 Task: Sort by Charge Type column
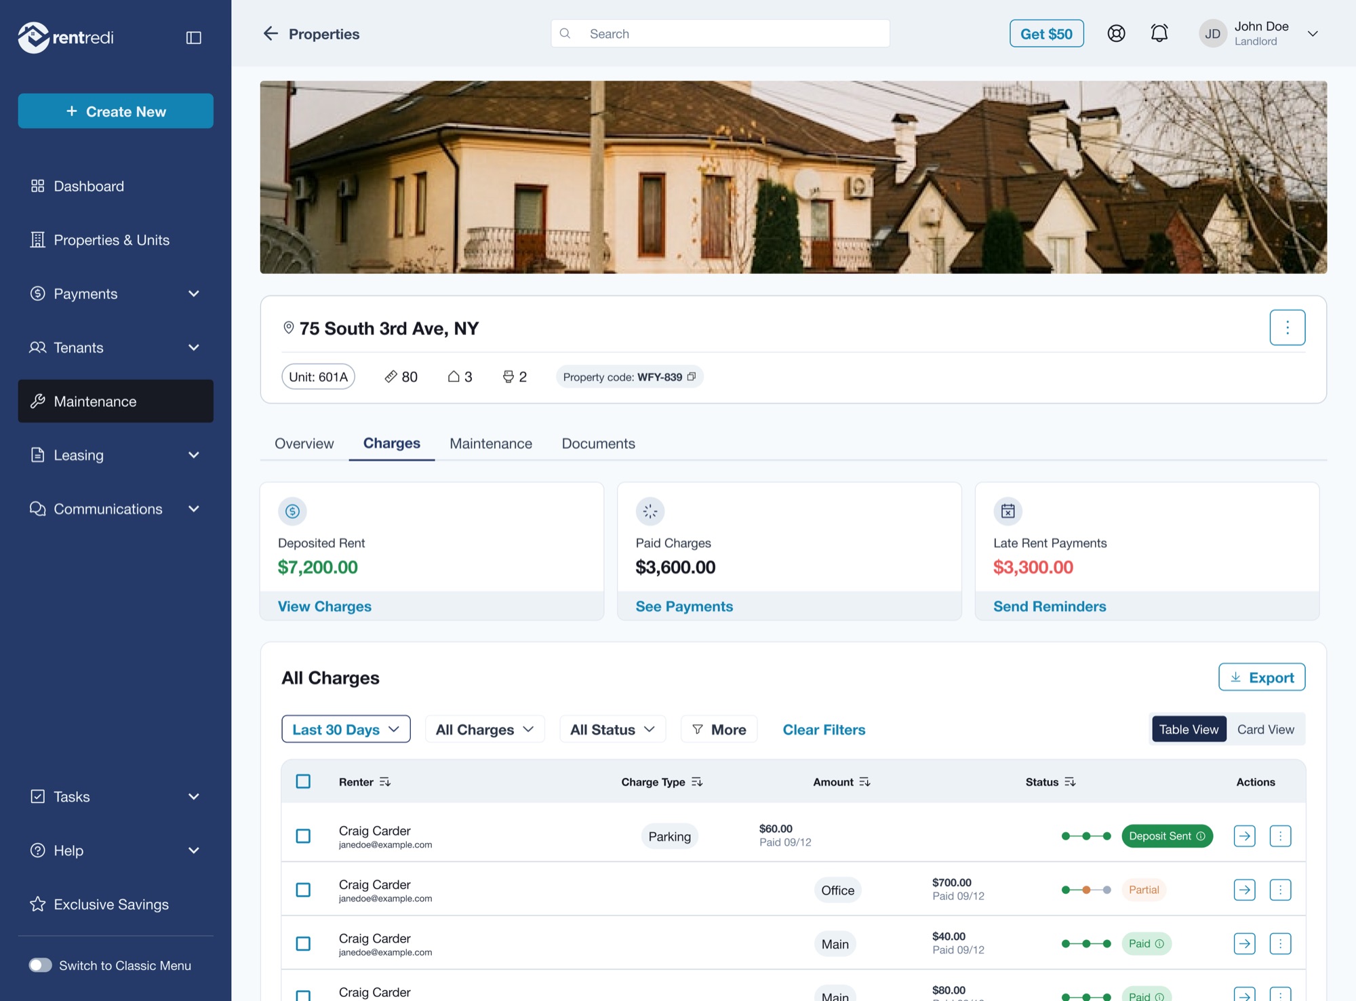[697, 782]
